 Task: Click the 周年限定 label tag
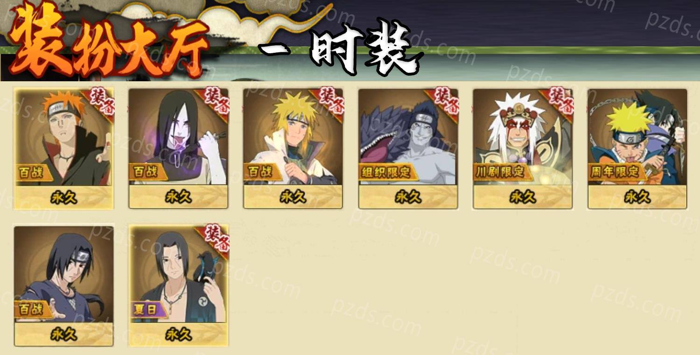(x=614, y=172)
